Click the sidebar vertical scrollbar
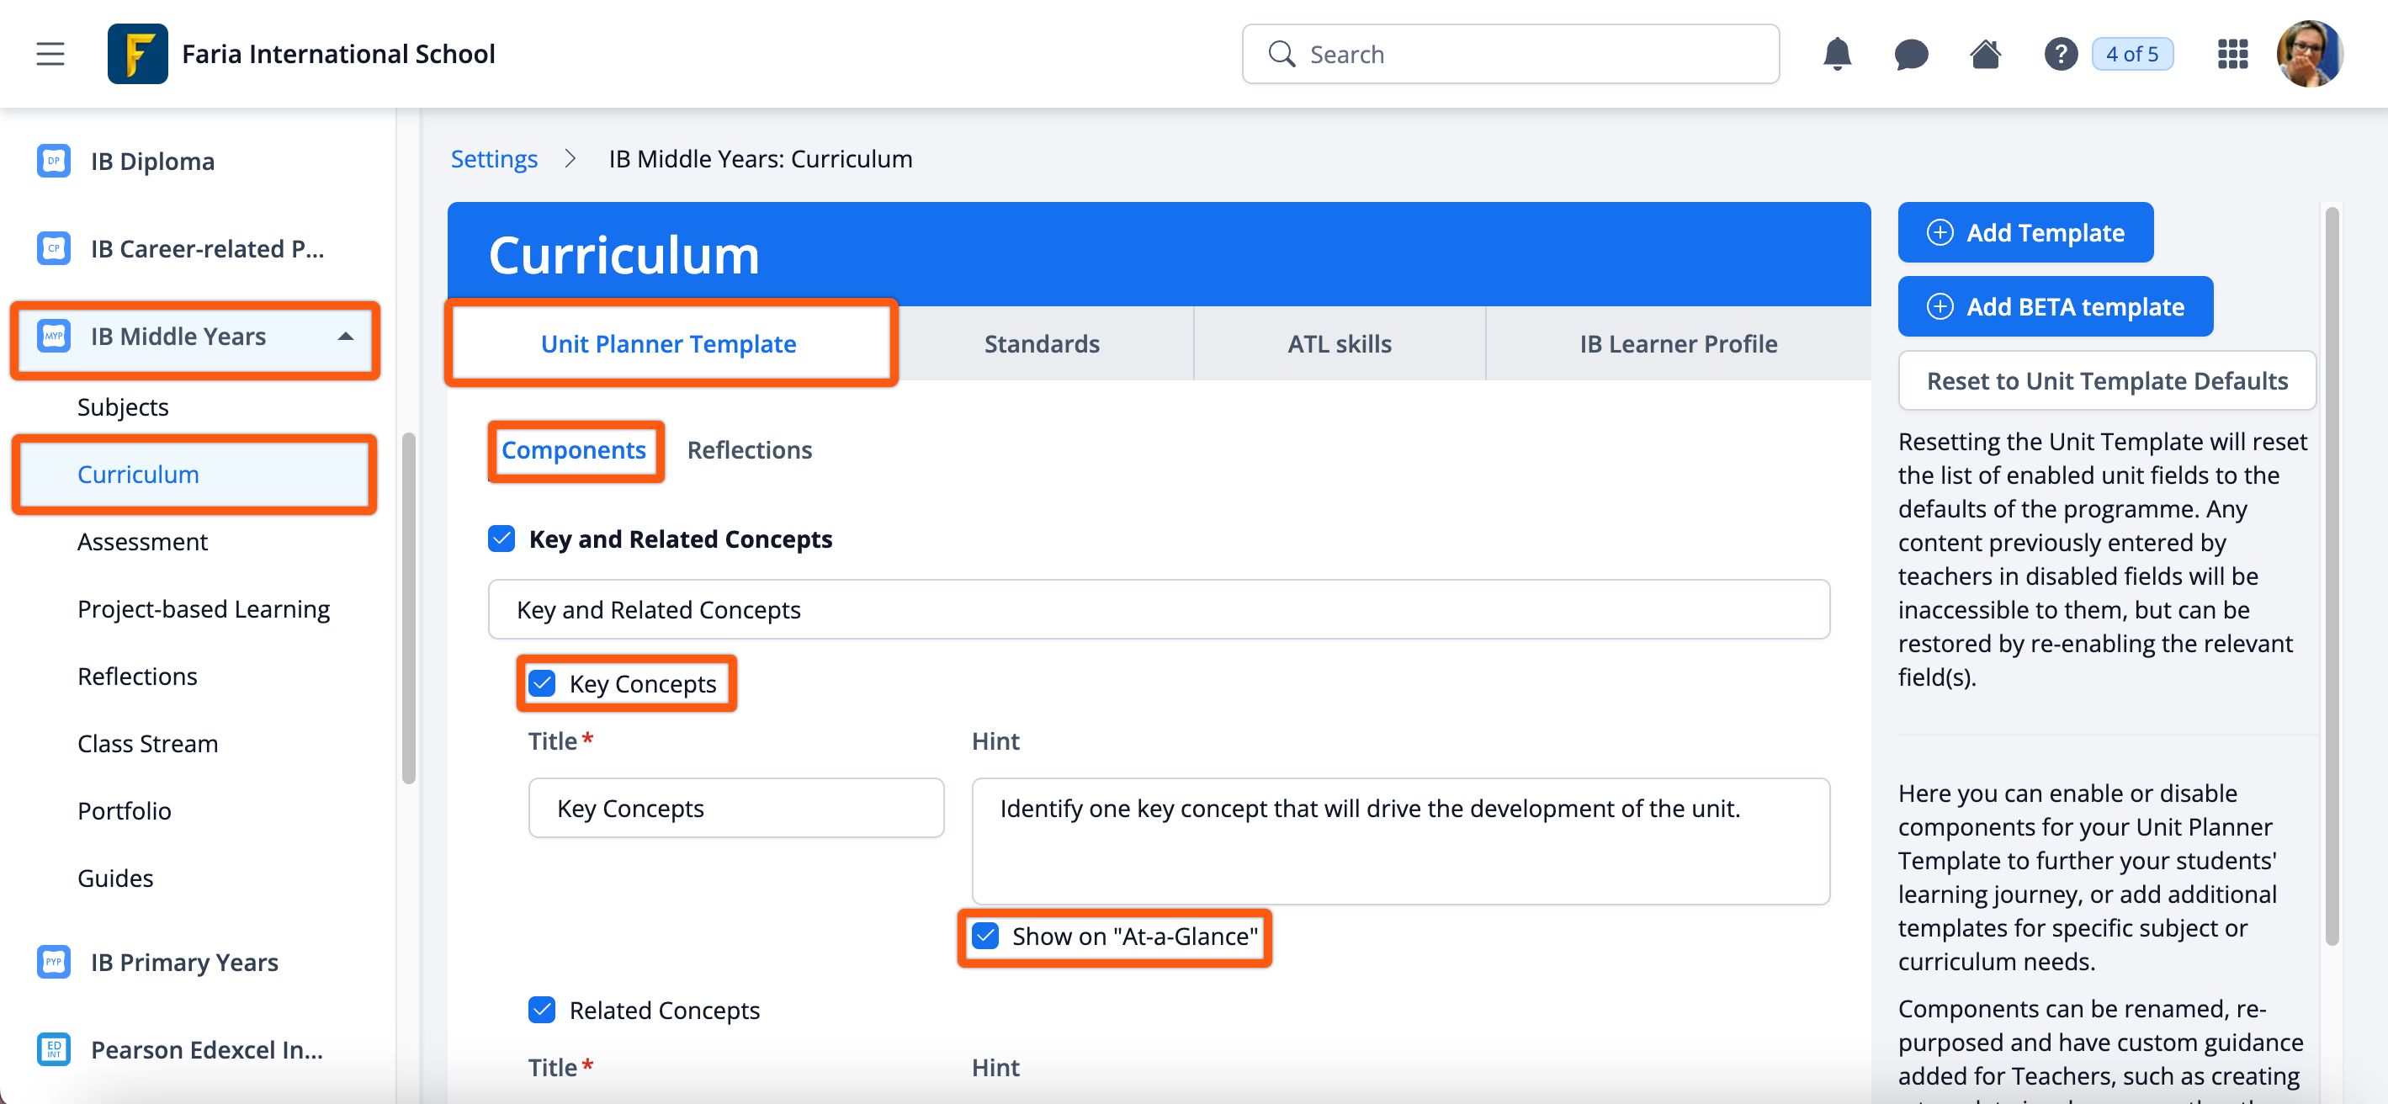Viewport: 2388px width, 1104px height. 408,608
